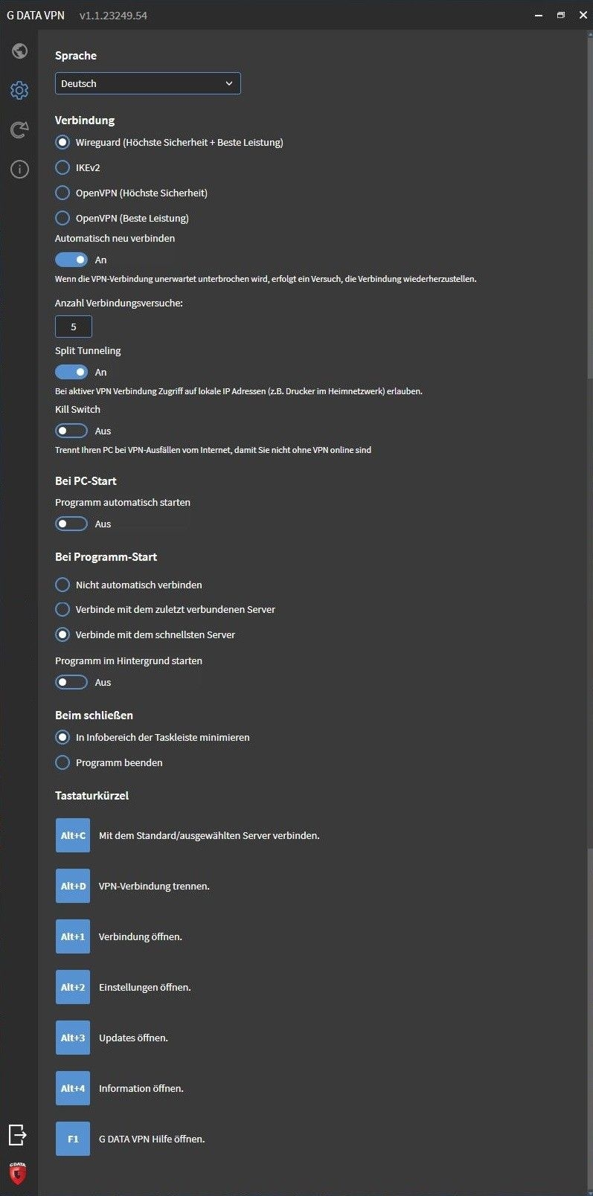Toggle Automatisch neu verbinden switch

71,260
